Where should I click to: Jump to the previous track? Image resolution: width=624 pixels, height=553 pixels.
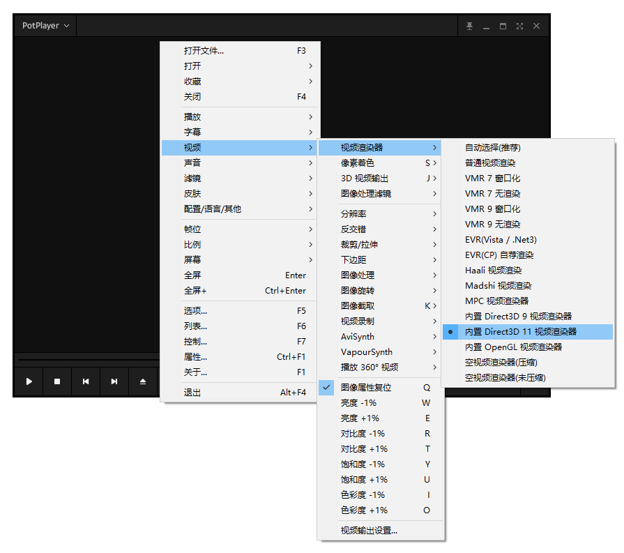point(86,381)
